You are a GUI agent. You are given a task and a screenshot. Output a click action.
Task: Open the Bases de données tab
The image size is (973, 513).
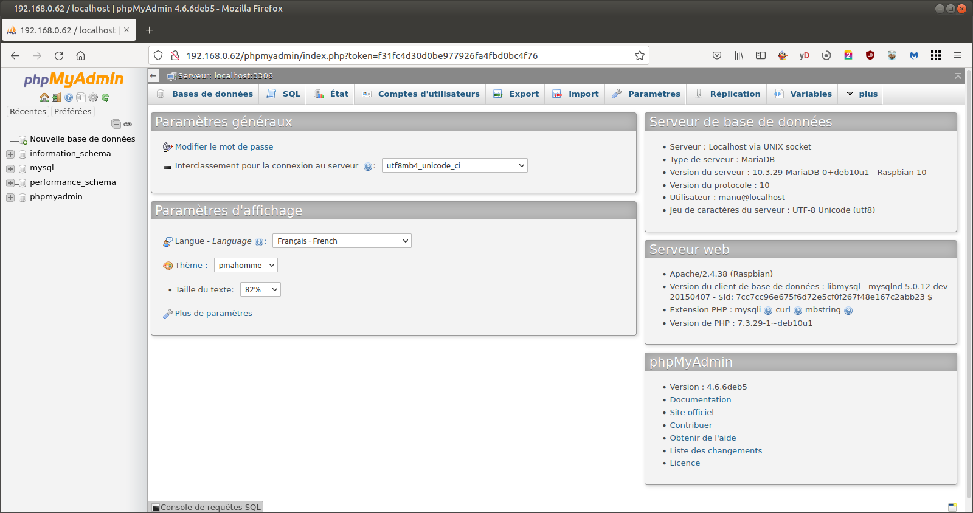coord(205,94)
